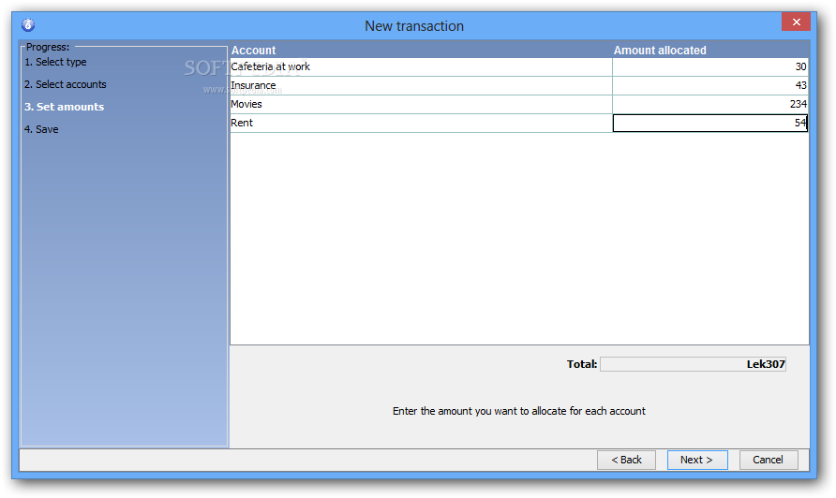Select the 'Select type' progress step
Image resolution: width=836 pixels, height=498 pixels.
tap(55, 62)
